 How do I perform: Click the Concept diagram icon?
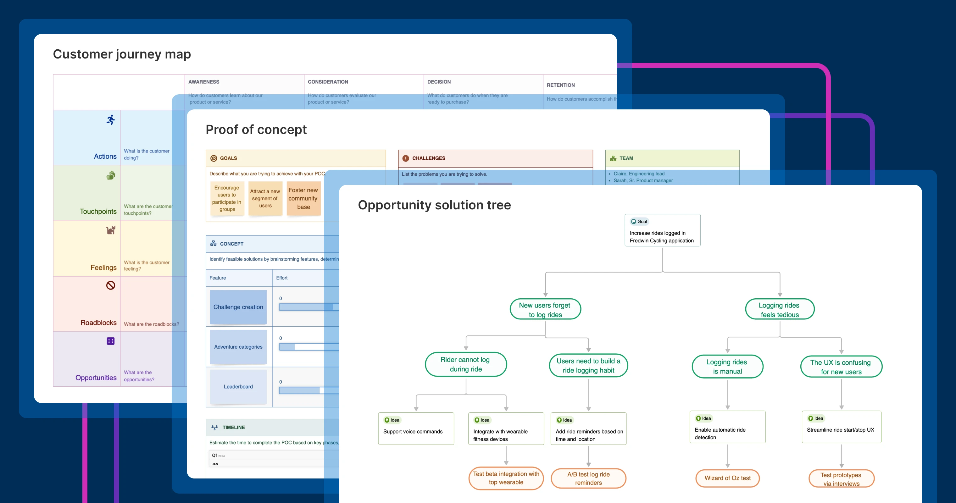coord(213,243)
